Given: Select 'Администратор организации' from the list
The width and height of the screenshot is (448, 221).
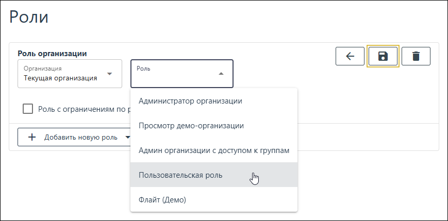Looking at the screenshot, I should point(190,101).
